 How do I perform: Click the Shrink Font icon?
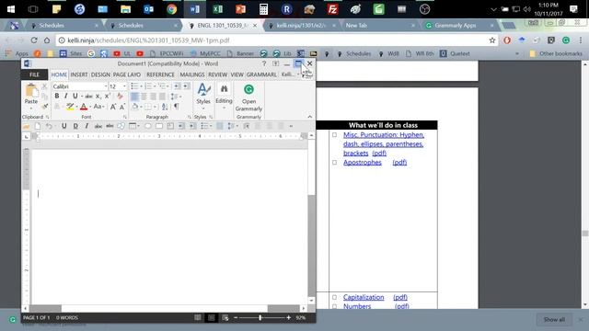tap(122, 107)
